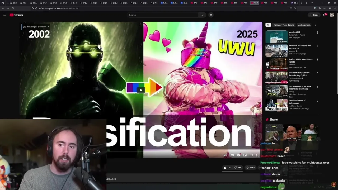
Task: Open The Pussification of Videogames title
Action: pyautogui.click(x=297, y=102)
